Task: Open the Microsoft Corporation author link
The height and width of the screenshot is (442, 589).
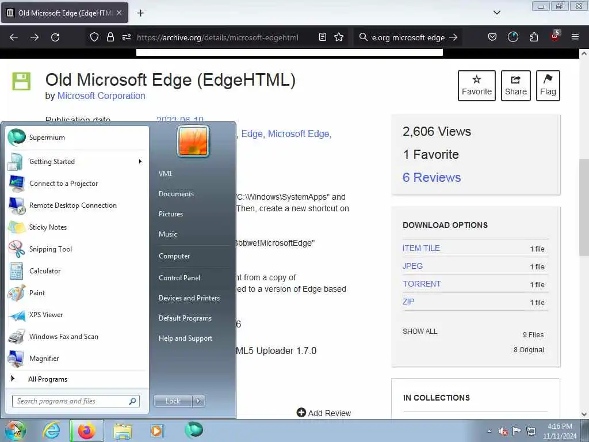Action: click(101, 96)
